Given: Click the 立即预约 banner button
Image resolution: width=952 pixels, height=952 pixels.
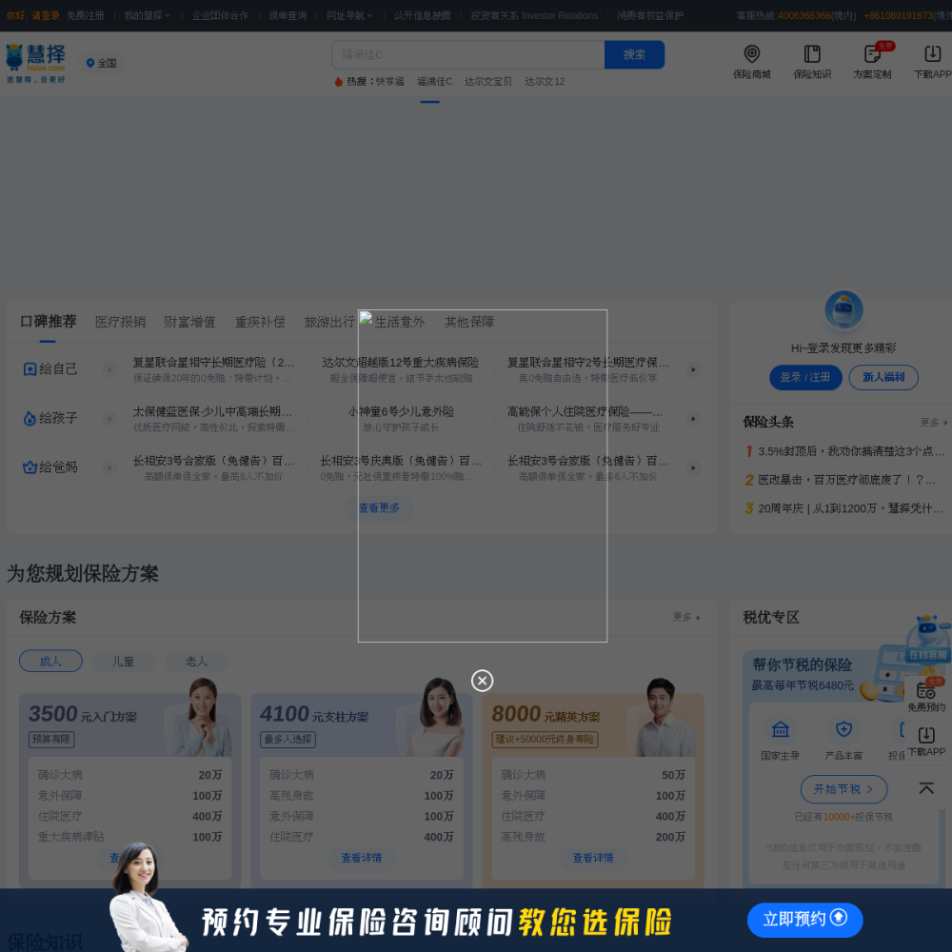Looking at the screenshot, I should click(x=804, y=920).
